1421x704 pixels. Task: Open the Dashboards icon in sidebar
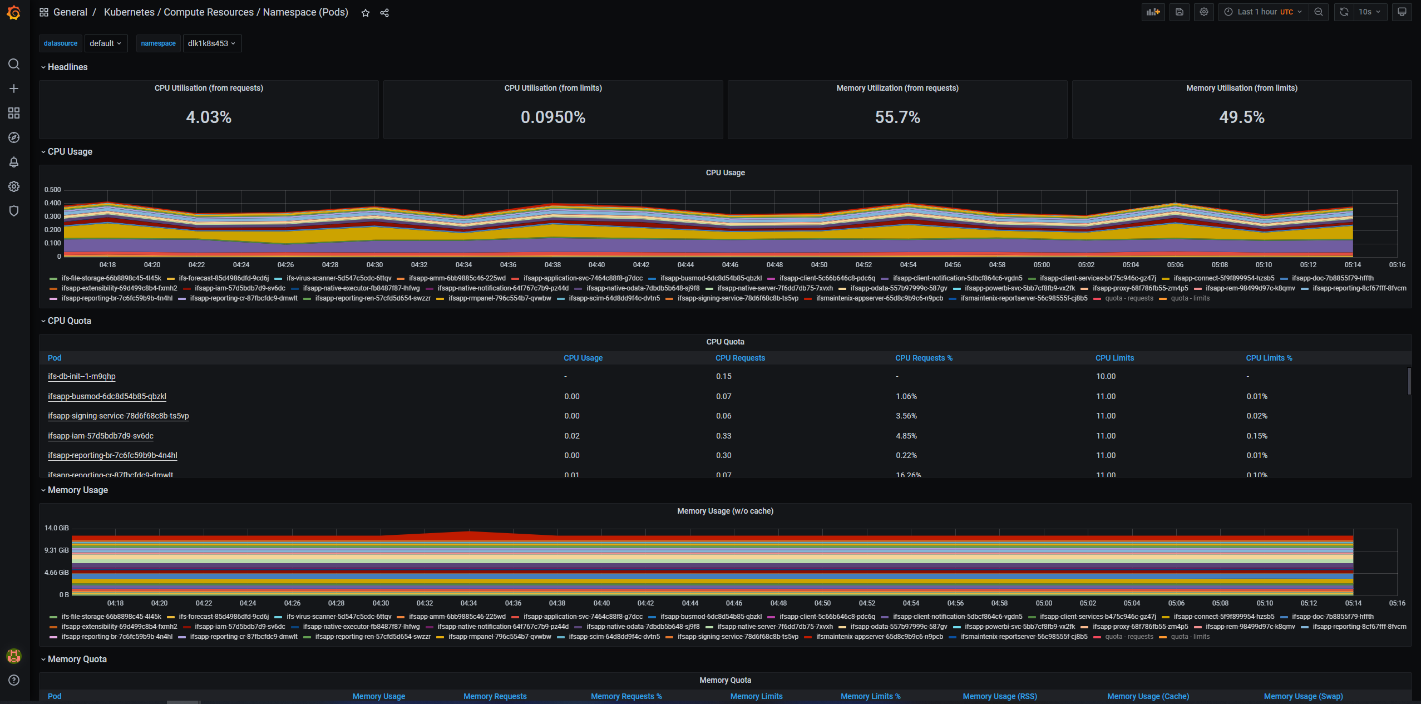click(x=13, y=113)
